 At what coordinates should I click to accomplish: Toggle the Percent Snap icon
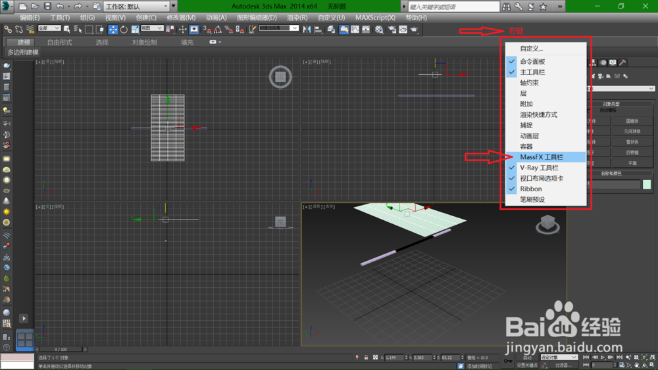(229, 30)
